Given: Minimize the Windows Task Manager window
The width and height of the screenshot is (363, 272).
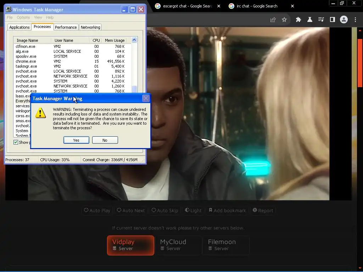Looking at the screenshot, I should click(124, 10).
